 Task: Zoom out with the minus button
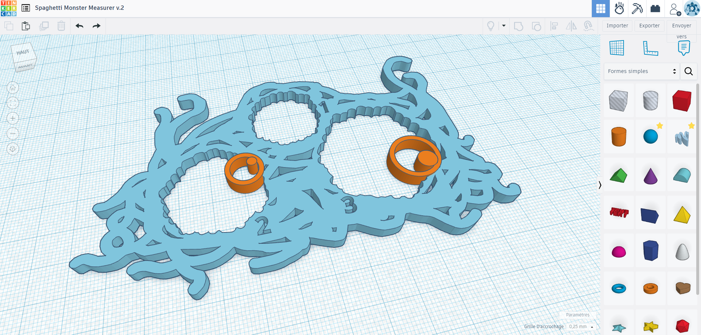(13, 134)
